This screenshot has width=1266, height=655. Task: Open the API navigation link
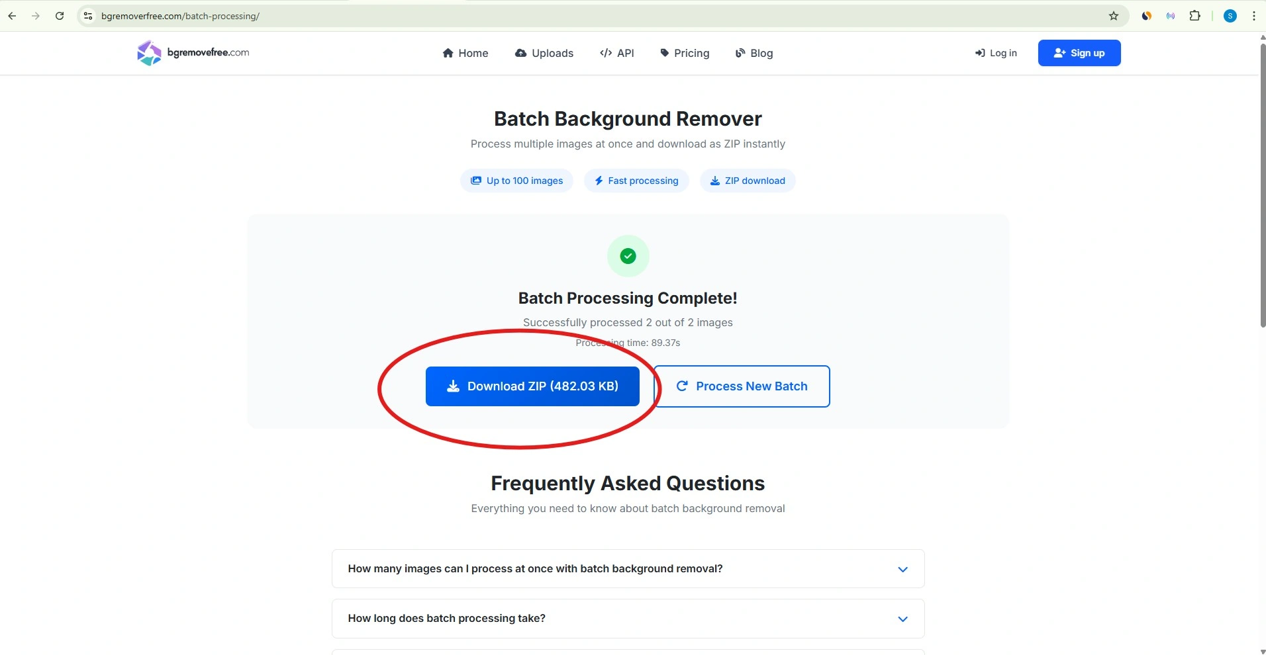tap(617, 53)
